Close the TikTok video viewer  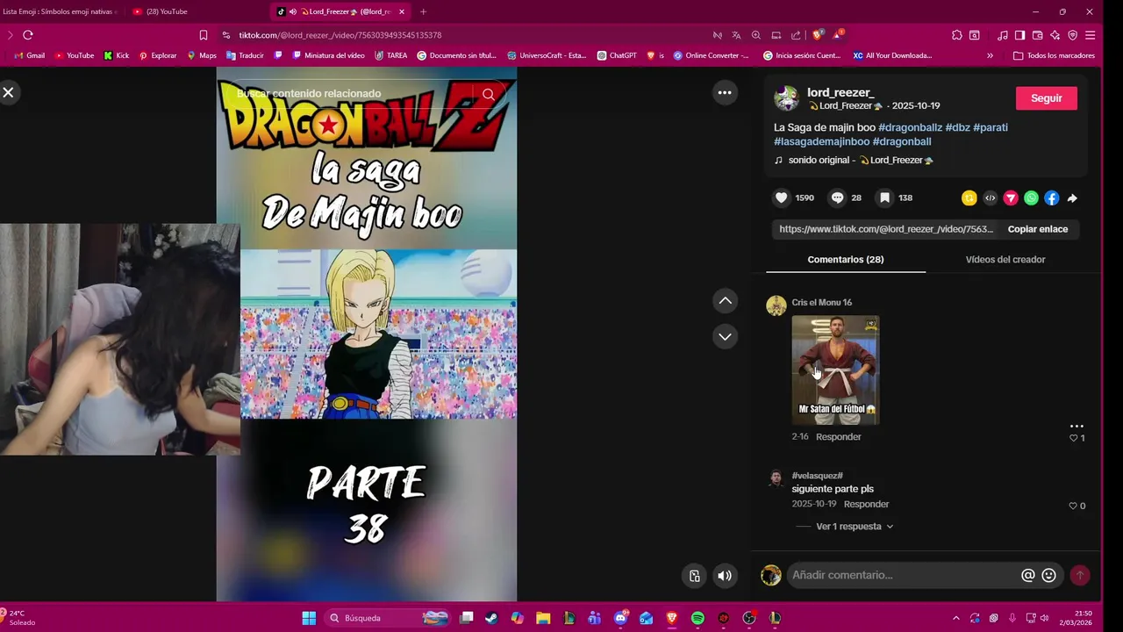point(8,92)
